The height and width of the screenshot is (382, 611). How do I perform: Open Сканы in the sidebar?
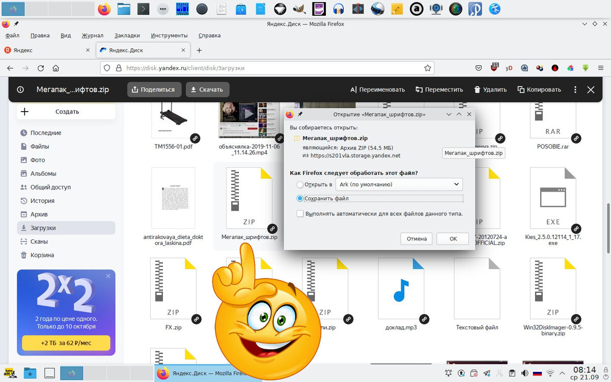pos(66,241)
